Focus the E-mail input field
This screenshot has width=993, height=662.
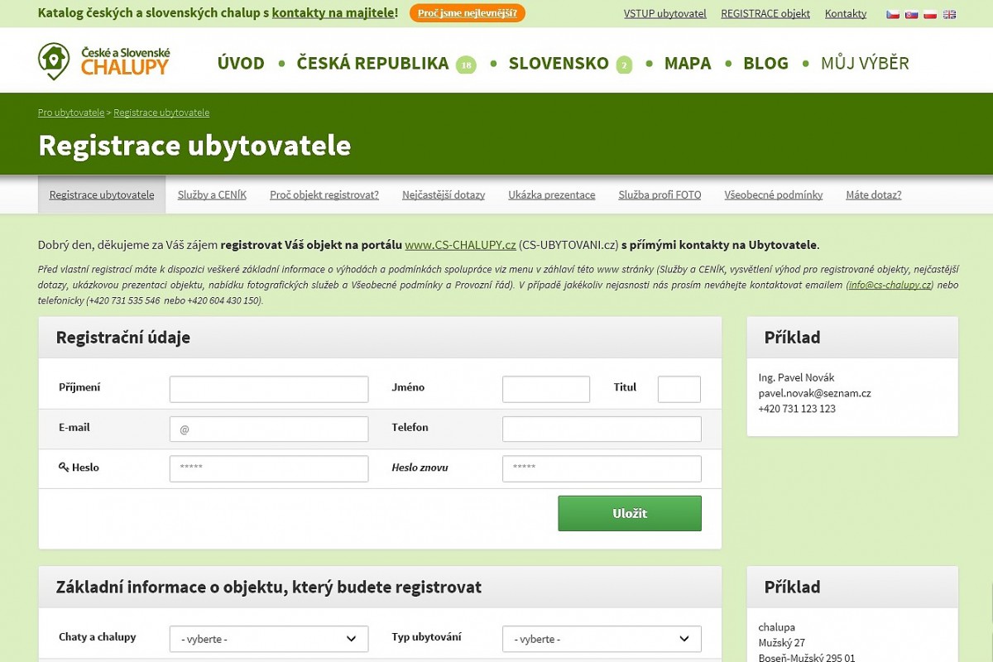(x=269, y=429)
